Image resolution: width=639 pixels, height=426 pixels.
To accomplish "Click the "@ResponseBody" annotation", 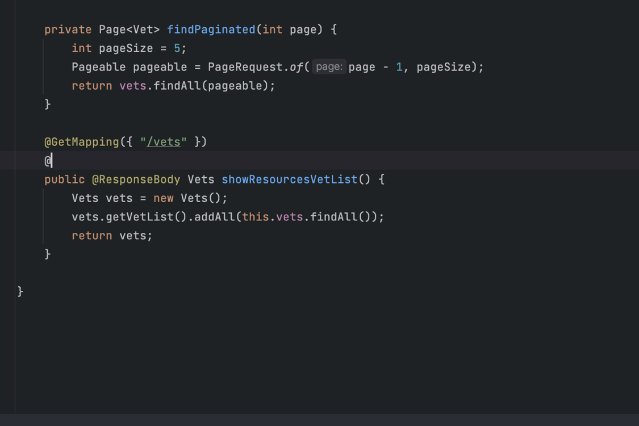I will tap(136, 179).
